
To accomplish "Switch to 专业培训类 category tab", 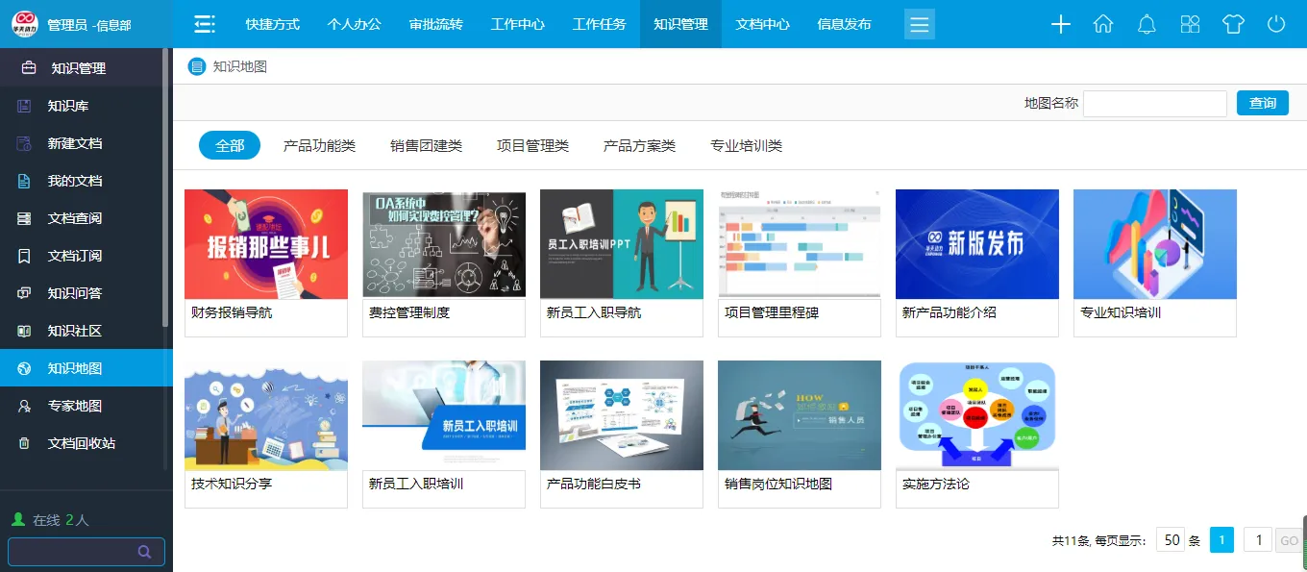I will (x=746, y=146).
